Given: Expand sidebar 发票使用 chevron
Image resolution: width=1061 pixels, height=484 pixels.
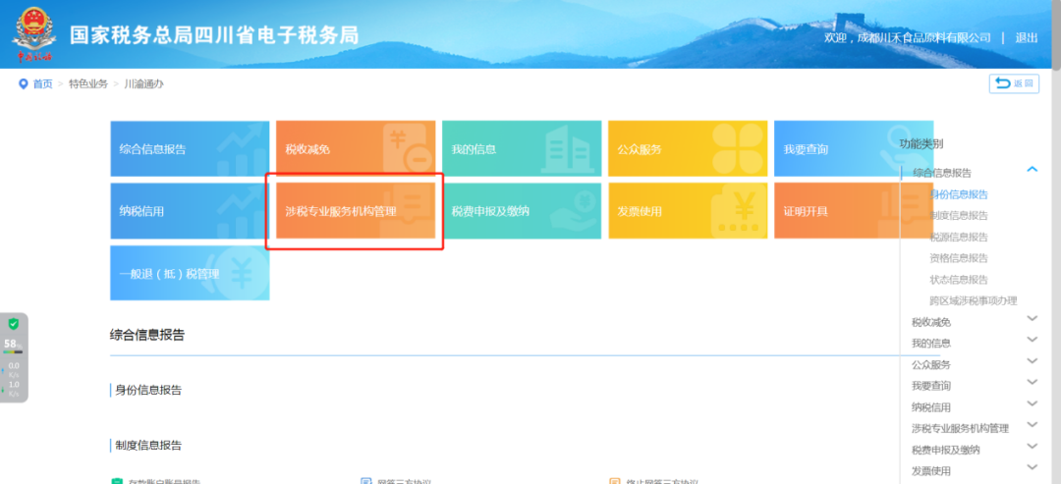Looking at the screenshot, I should coord(1032,466).
